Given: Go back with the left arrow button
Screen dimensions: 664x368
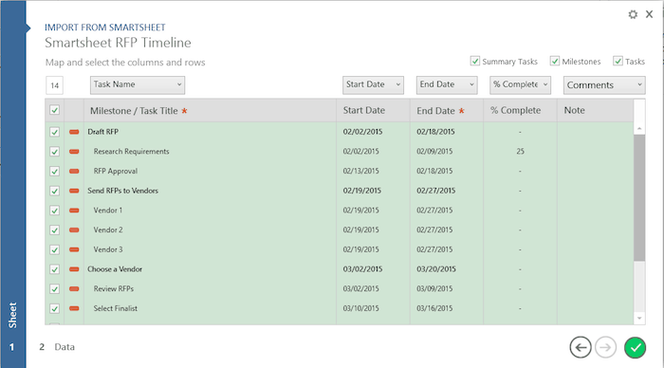Looking at the screenshot, I should (581, 348).
